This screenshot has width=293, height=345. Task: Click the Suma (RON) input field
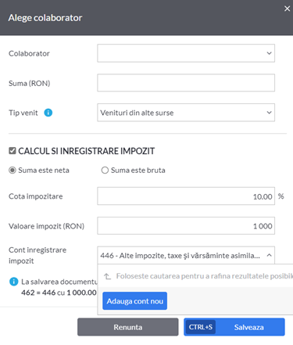pyautogui.click(x=186, y=83)
